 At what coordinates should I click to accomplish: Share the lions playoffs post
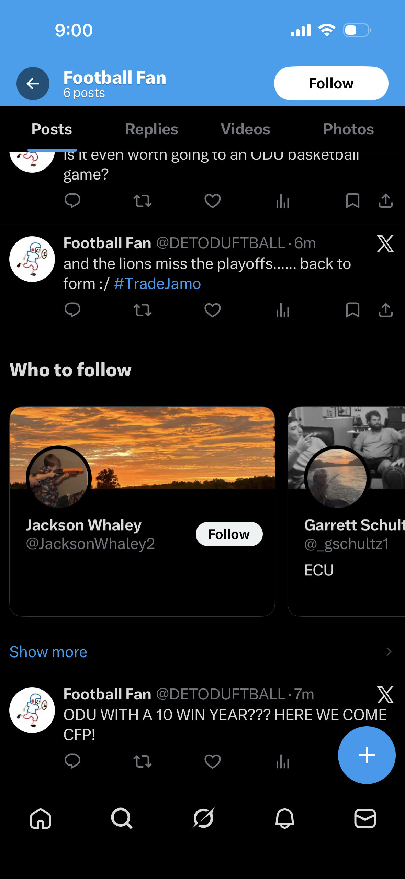(385, 311)
